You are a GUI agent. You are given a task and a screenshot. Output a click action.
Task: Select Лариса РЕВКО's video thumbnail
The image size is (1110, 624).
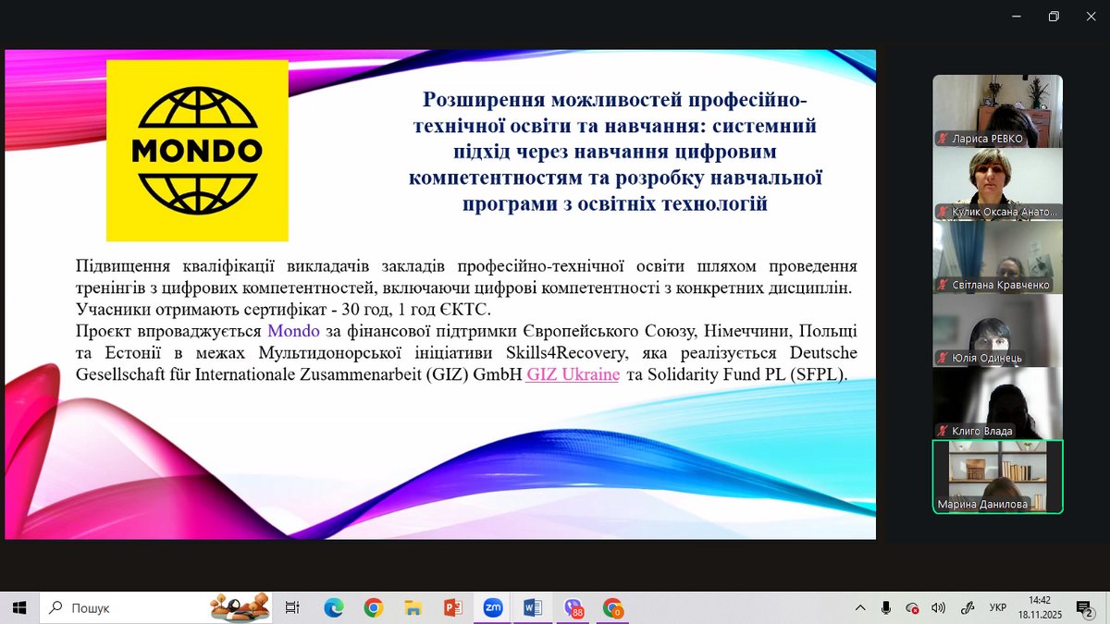pyautogui.click(x=997, y=111)
